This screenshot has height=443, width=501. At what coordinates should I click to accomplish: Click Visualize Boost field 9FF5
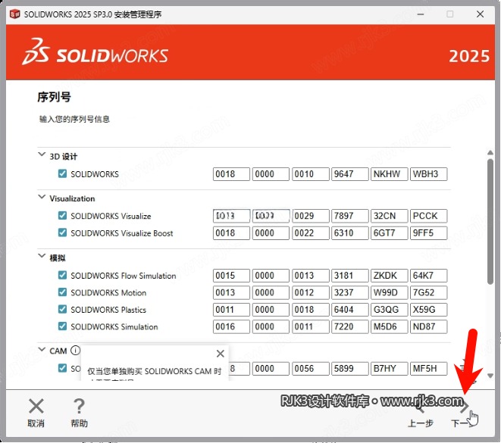pos(428,233)
